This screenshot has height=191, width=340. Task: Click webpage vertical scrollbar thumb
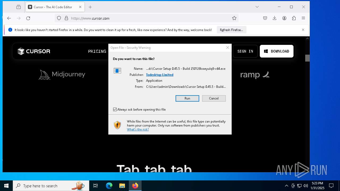[x=307, y=58]
